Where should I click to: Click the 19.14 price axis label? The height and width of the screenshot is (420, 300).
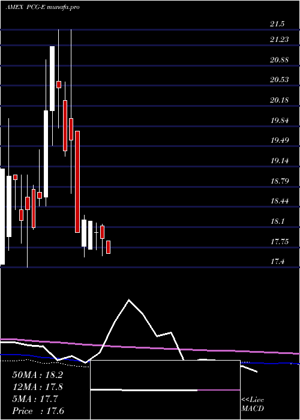coord(280,161)
